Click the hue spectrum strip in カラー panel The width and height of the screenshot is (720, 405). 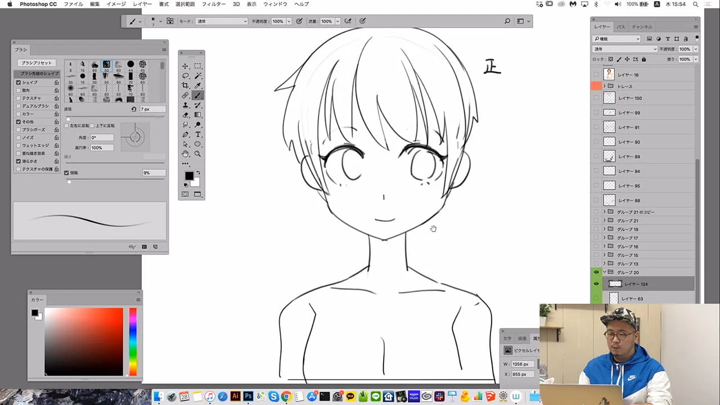click(x=133, y=341)
